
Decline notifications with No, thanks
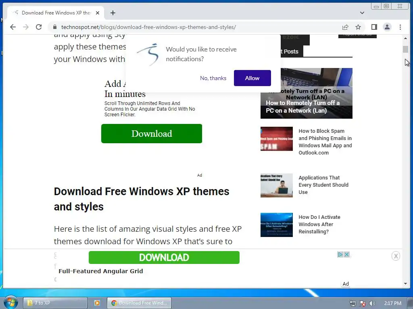coord(213,78)
